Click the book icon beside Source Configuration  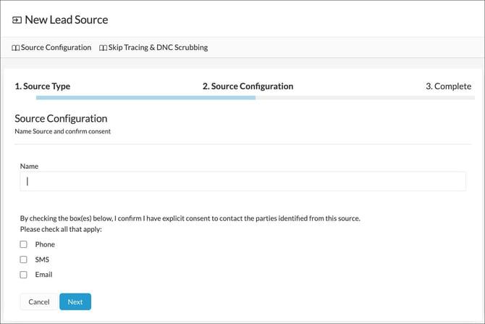pyautogui.click(x=16, y=48)
